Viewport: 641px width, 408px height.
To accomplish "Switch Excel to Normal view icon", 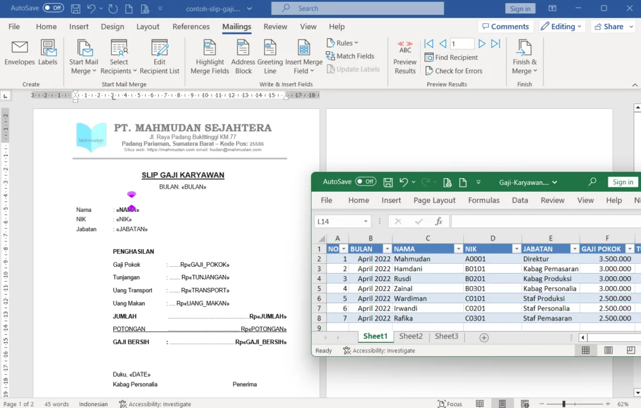I will pyautogui.click(x=585, y=350).
